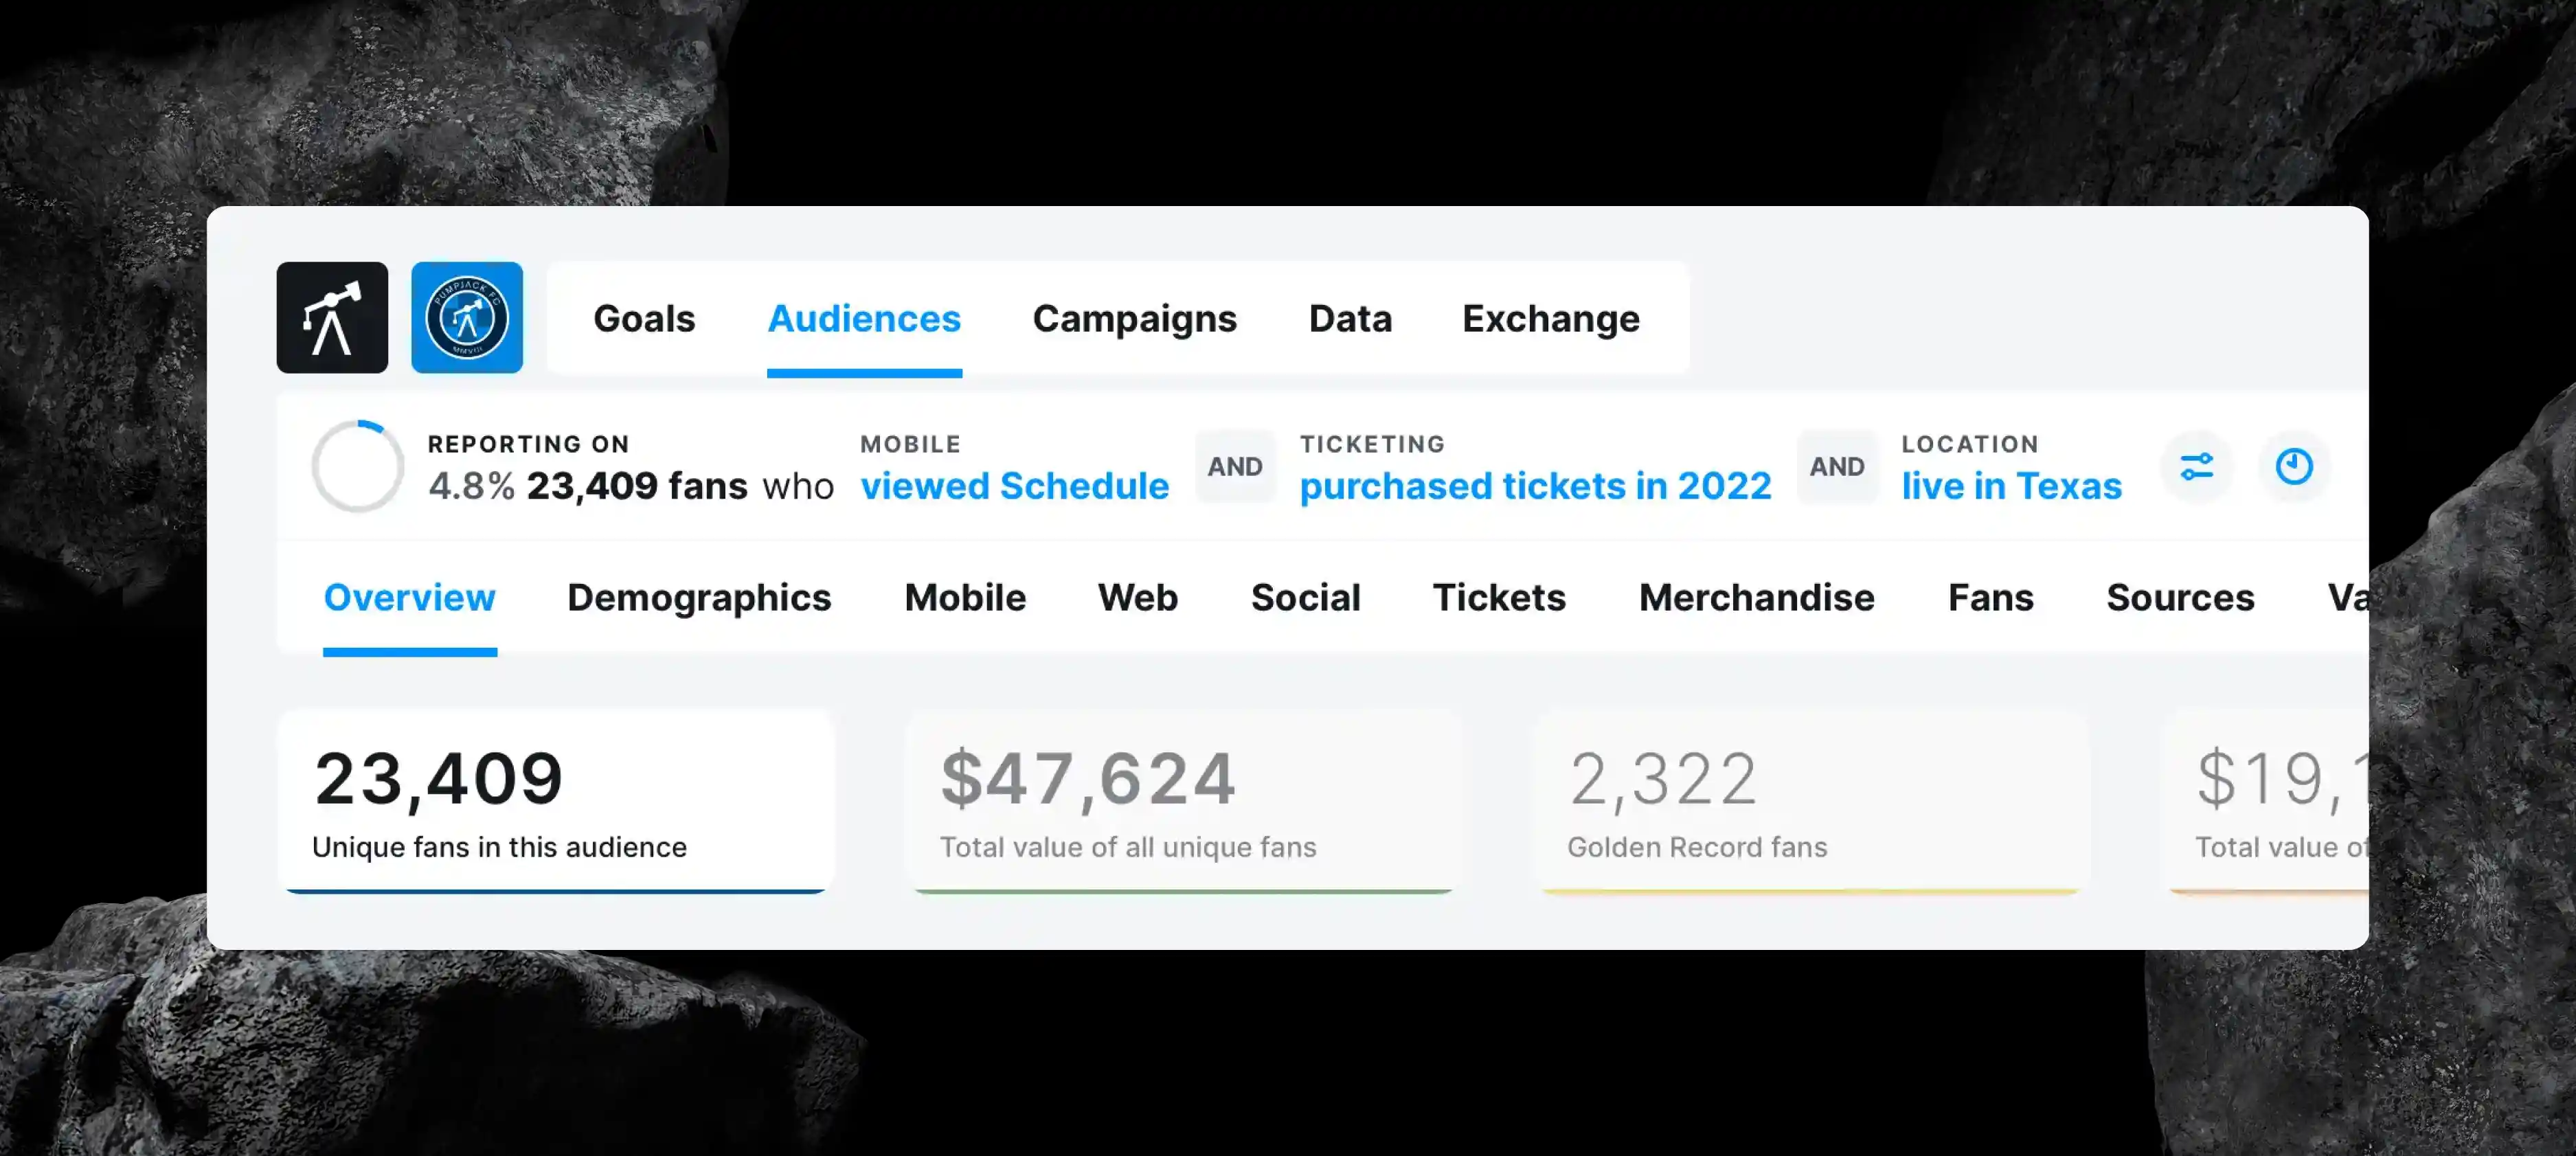Open the Campaigns tab

pos(1134,319)
